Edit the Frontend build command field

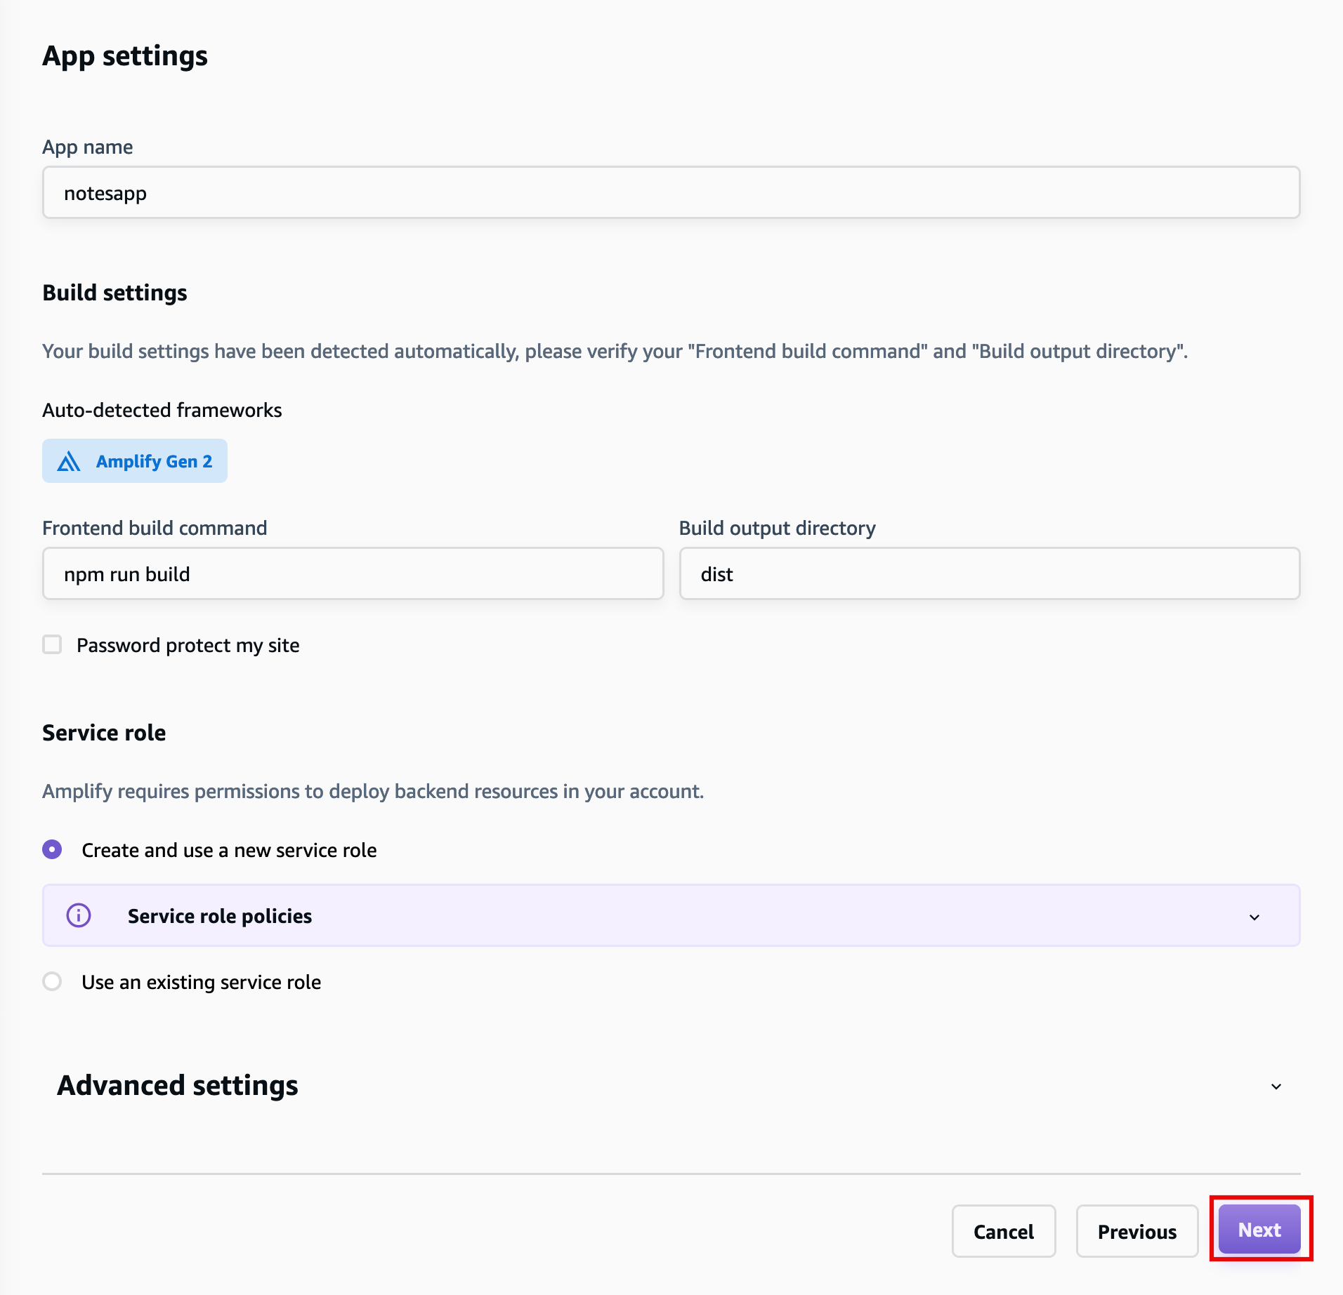[353, 574]
